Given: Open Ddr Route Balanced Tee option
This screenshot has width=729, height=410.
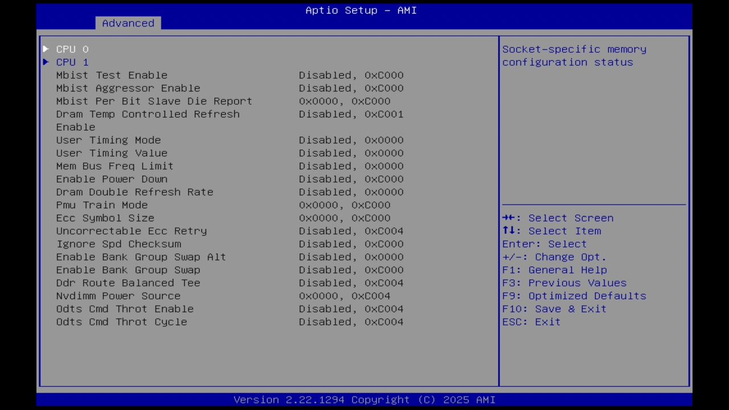Looking at the screenshot, I should (128, 282).
